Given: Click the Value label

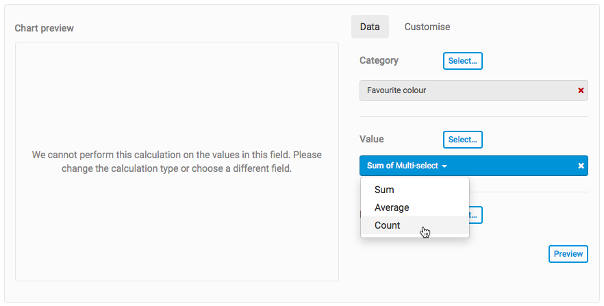Looking at the screenshot, I should pyautogui.click(x=372, y=139).
